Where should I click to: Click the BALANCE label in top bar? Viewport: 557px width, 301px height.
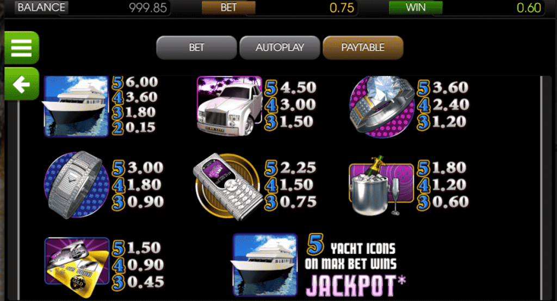pos(41,7)
